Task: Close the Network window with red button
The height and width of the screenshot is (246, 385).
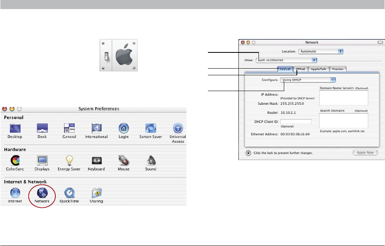Action: pos(243,42)
